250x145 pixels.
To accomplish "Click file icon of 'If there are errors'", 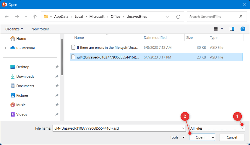I will click(73, 47).
